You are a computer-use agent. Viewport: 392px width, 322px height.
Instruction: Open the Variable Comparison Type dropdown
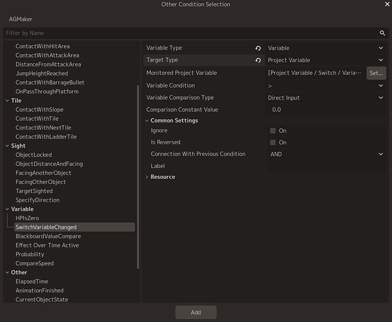[325, 98]
